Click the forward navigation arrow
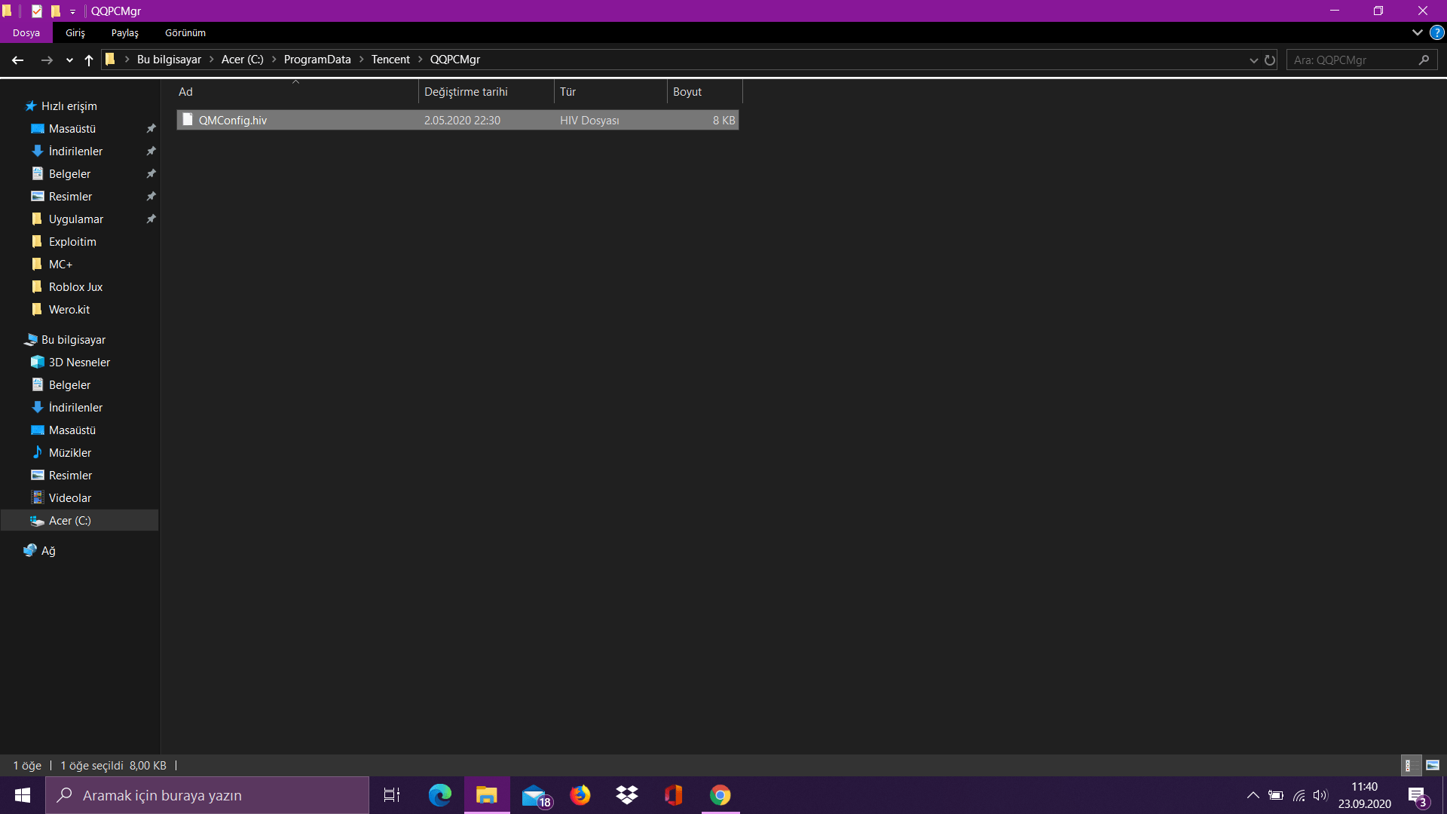Image resolution: width=1447 pixels, height=814 pixels. [47, 60]
